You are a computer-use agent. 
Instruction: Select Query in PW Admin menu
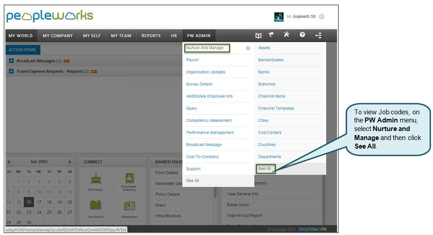click(x=191, y=108)
